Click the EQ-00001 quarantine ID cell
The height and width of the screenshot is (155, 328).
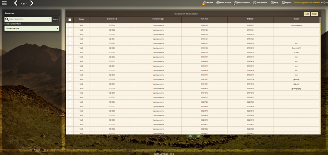click(112, 25)
